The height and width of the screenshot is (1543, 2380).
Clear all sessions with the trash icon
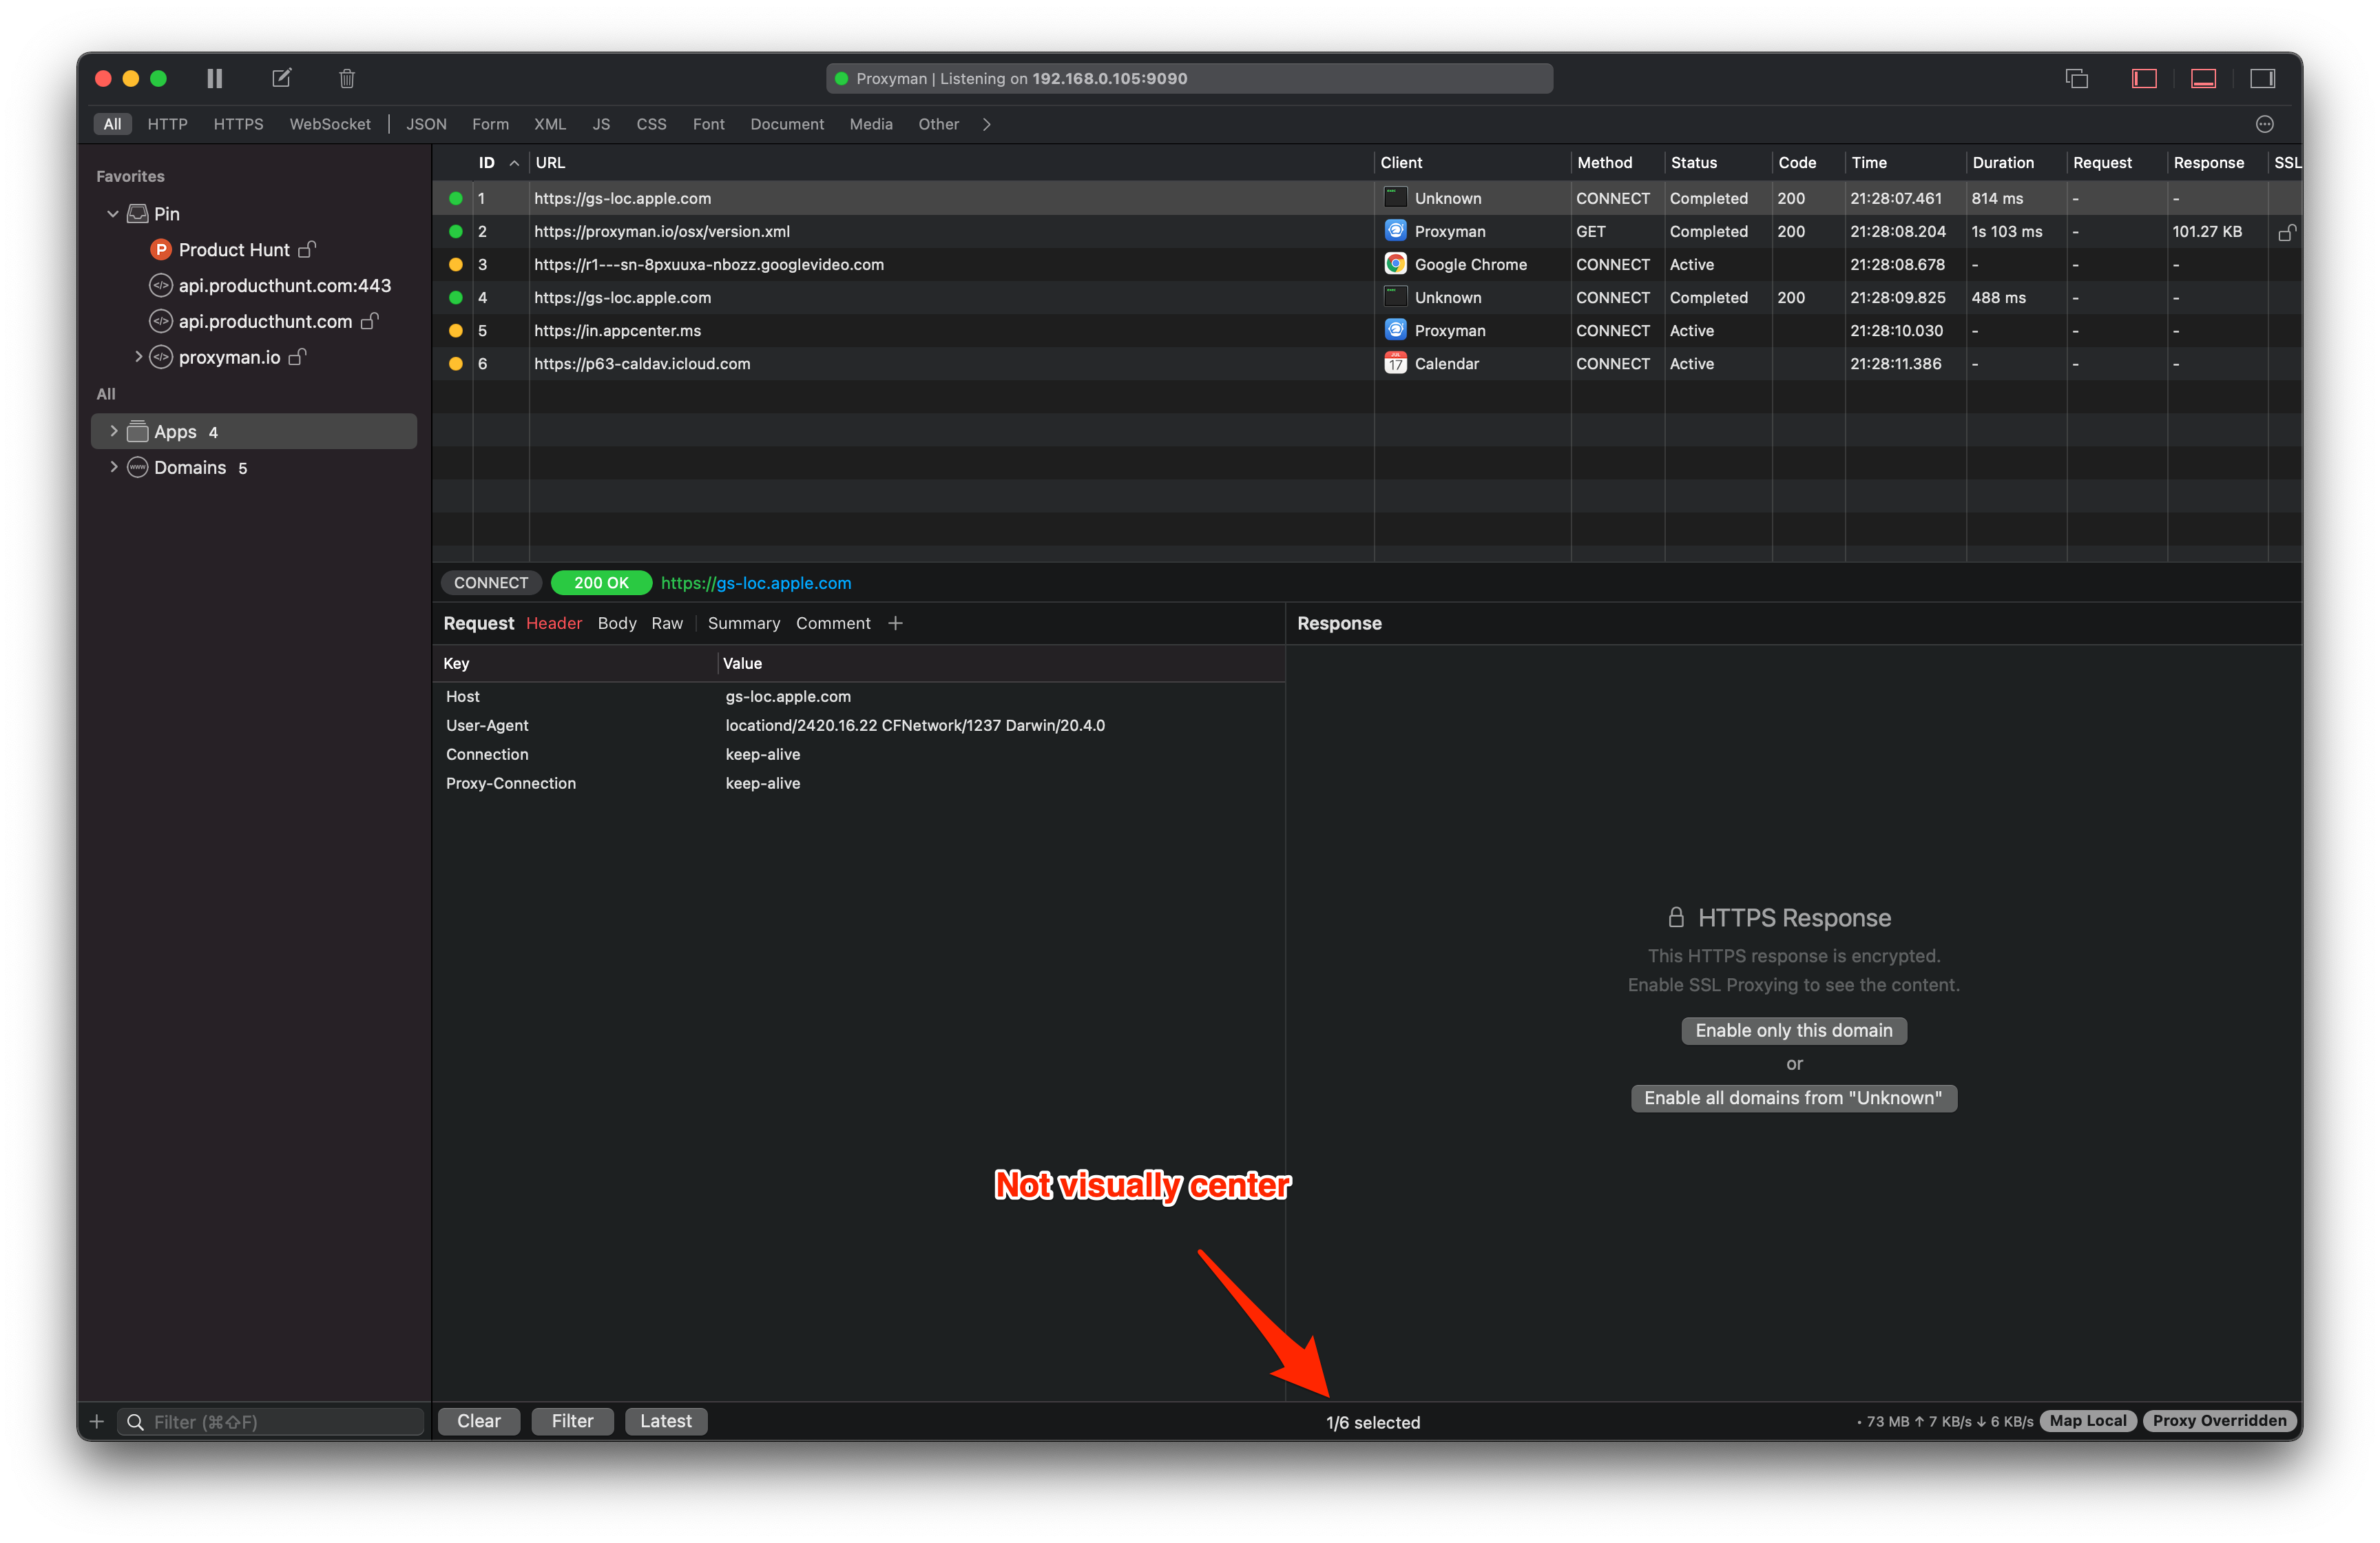(347, 78)
